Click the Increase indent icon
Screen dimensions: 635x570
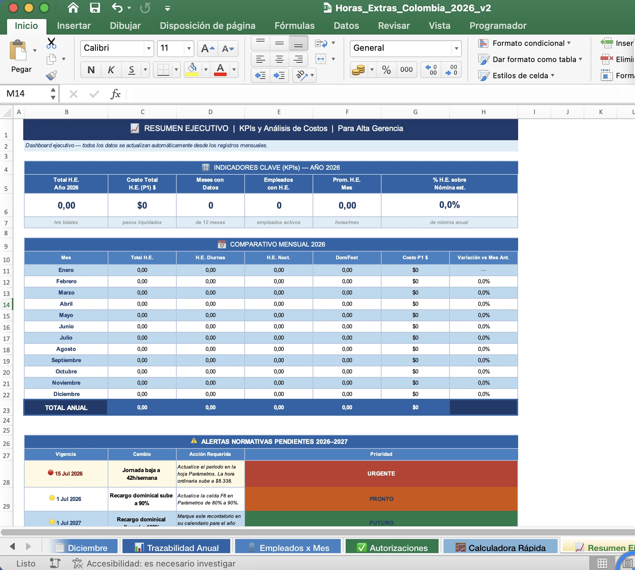[x=279, y=75]
